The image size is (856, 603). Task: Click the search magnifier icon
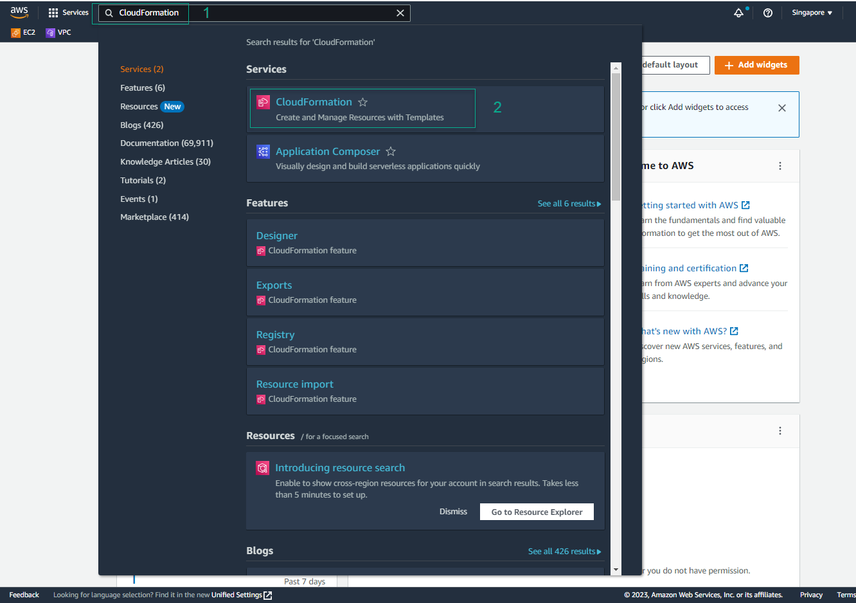pos(109,13)
